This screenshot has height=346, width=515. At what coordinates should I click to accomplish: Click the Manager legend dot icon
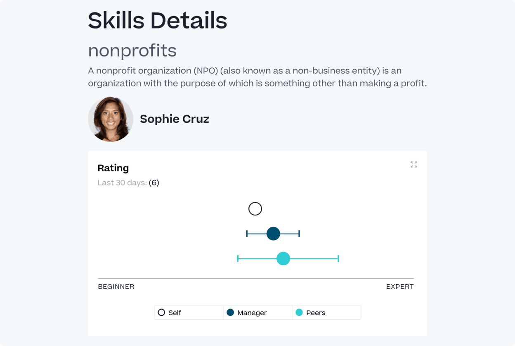tap(231, 312)
